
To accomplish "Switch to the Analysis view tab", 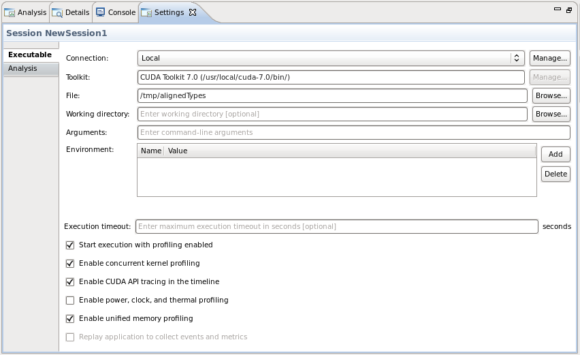I will coord(25,12).
